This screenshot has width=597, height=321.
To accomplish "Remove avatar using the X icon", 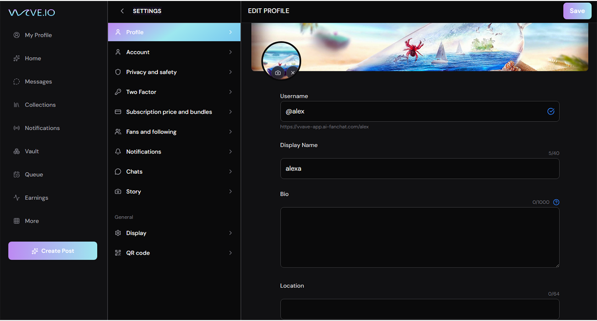I will 293,73.
